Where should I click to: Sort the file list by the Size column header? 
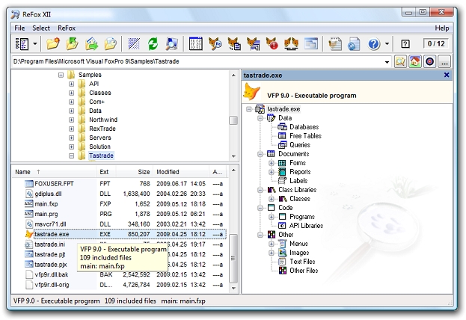click(x=135, y=172)
